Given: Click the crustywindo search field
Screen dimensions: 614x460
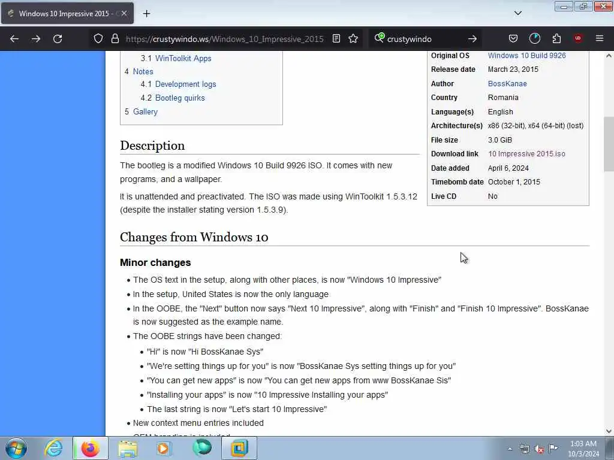Looking at the screenshot, I should (425, 39).
